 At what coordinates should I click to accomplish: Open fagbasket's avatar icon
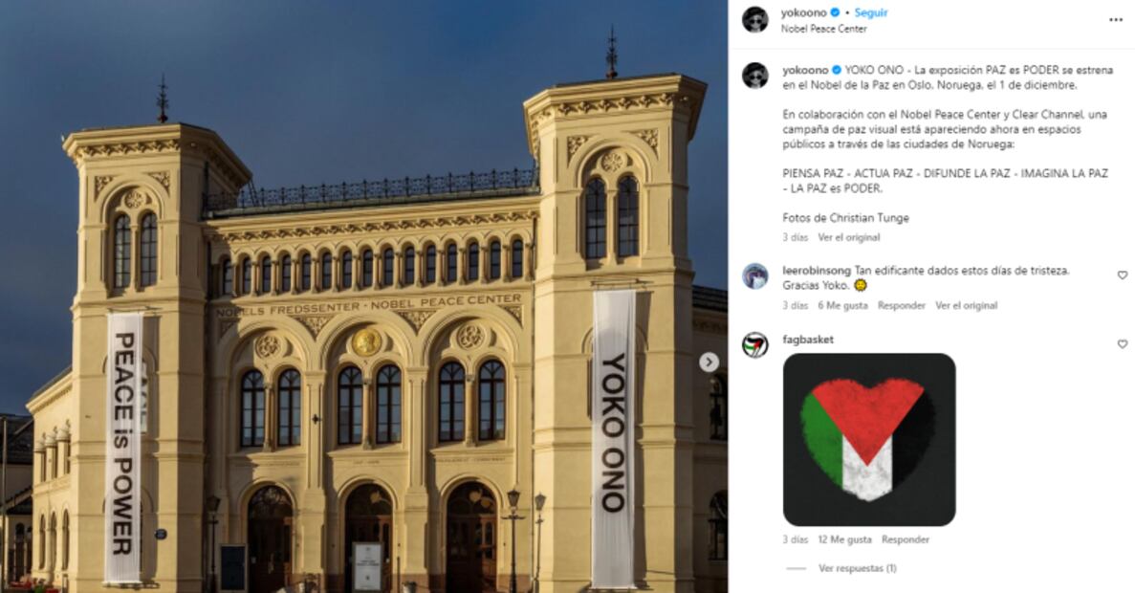pos(755,344)
